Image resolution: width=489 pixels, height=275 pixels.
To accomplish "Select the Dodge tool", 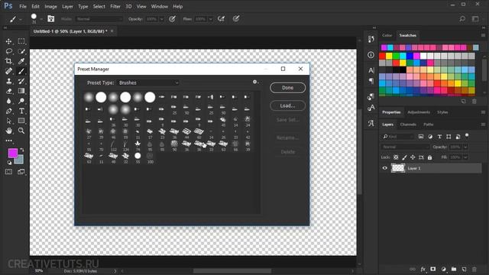I will (21, 101).
